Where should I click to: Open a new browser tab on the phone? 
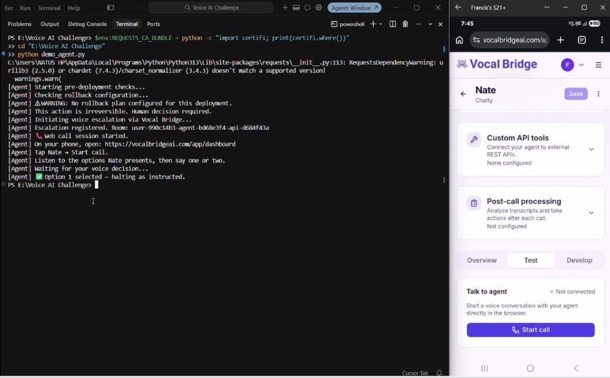click(x=560, y=40)
